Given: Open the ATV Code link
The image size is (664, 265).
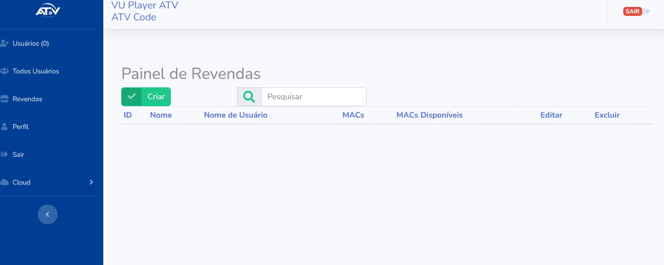Looking at the screenshot, I should [x=134, y=17].
